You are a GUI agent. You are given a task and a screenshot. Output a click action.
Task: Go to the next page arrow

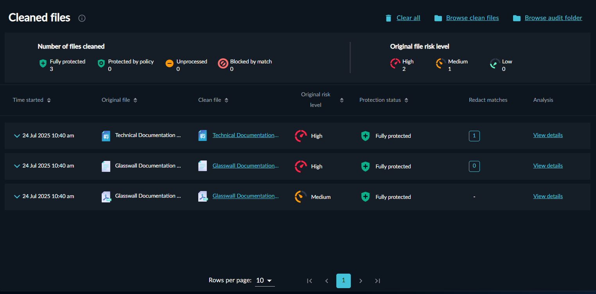click(361, 281)
